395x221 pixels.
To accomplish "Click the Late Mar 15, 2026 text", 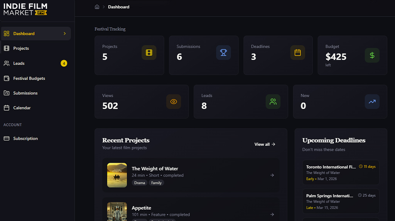I will pos(322,208).
